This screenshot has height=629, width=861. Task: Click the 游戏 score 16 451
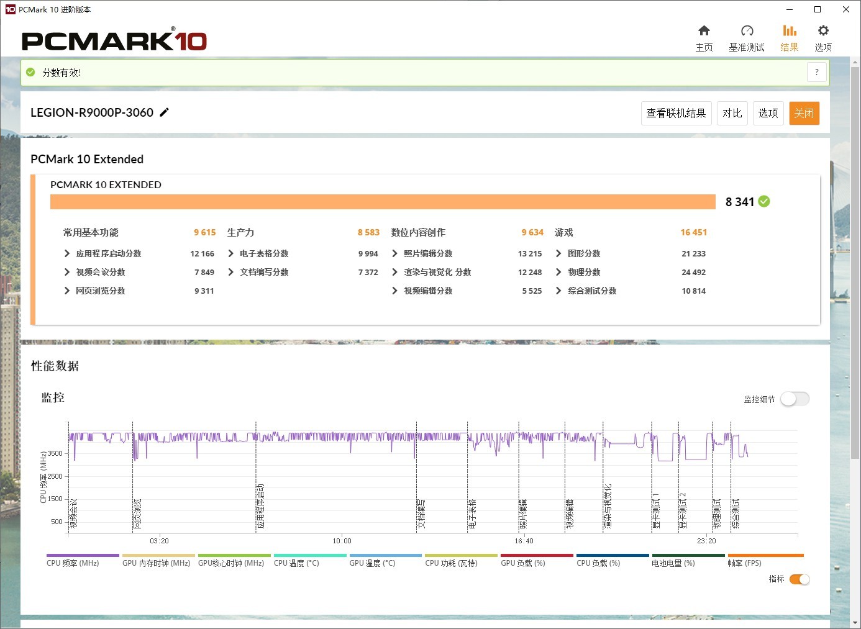point(694,232)
